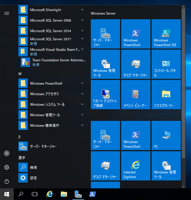The height and width of the screenshot is (200, 191).
Task: Select Microsoft SQL Server 2017 folder label
Action: [51, 39]
